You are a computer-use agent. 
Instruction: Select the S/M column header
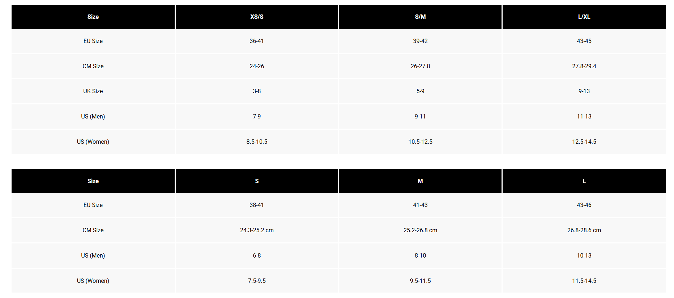pos(420,17)
